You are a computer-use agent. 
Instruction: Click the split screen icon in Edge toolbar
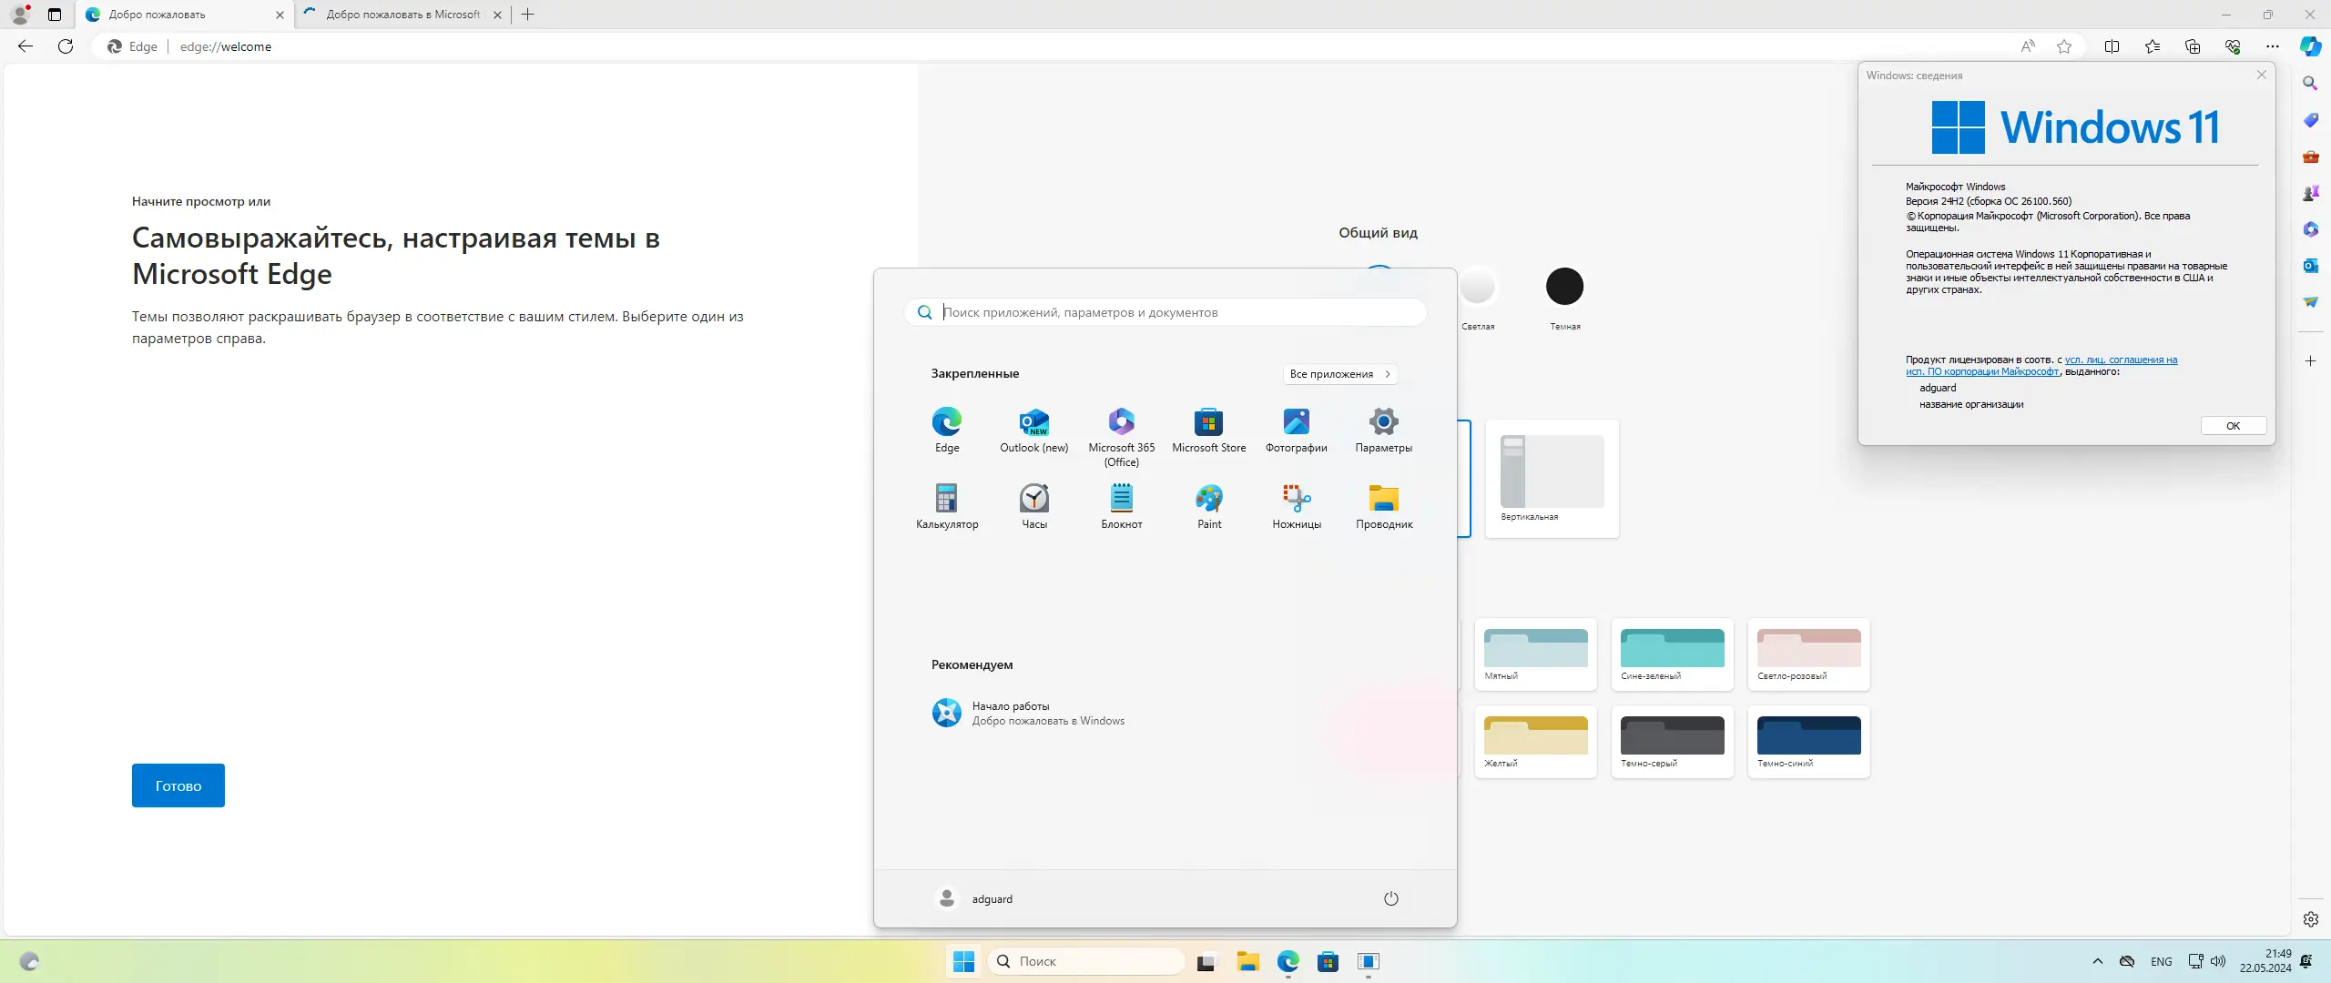point(2112,46)
